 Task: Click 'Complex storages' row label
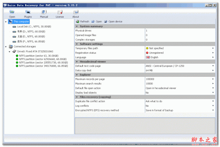coord(85,40)
